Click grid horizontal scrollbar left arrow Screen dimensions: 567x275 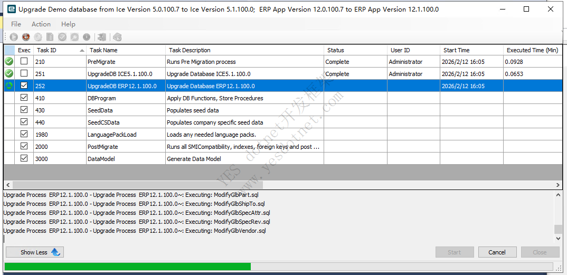pos(7,185)
